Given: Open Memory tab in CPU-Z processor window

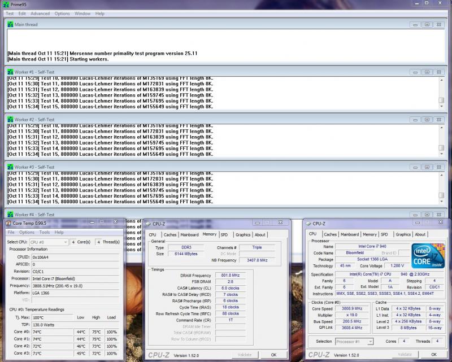Looking at the screenshot, I should tap(370, 234).
